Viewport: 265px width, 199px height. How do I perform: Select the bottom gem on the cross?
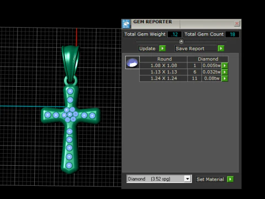click(69, 165)
